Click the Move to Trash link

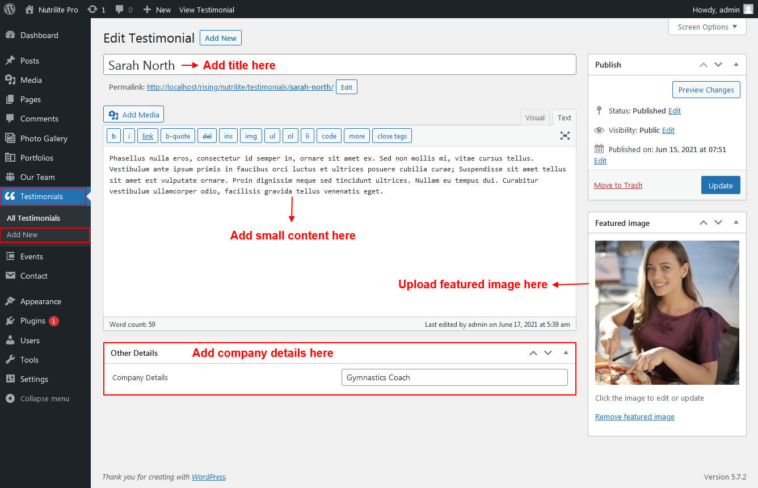(x=618, y=186)
